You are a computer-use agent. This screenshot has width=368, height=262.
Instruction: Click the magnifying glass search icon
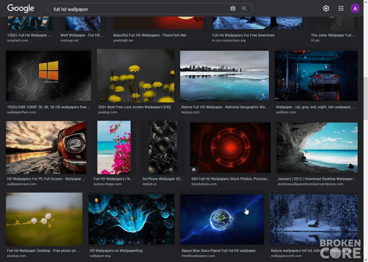244,9
